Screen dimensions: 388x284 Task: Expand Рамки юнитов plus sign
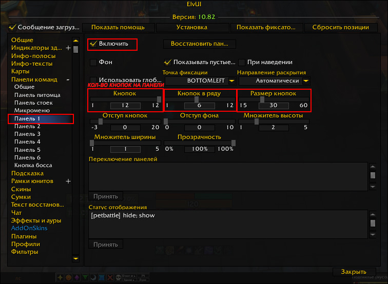tap(68, 181)
